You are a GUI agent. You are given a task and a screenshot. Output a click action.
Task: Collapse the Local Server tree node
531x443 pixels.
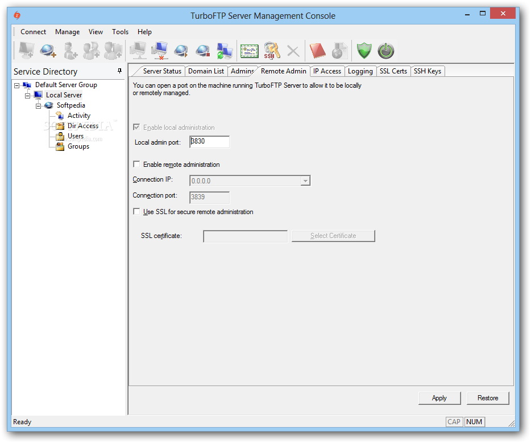[x=27, y=96]
